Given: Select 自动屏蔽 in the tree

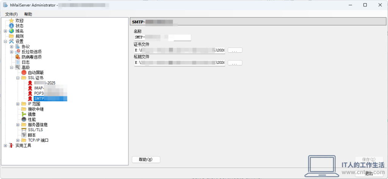Looking at the screenshot, I should click(x=36, y=73).
